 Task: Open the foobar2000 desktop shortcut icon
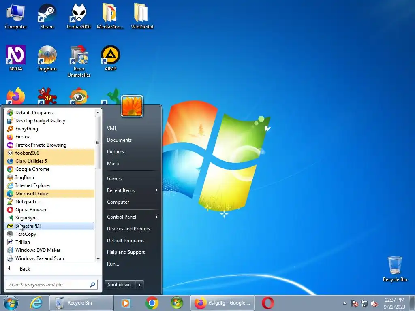pyautogui.click(x=79, y=16)
